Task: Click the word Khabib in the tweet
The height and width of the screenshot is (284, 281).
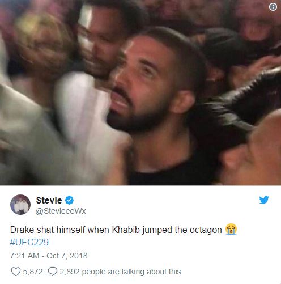Action: [126, 230]
